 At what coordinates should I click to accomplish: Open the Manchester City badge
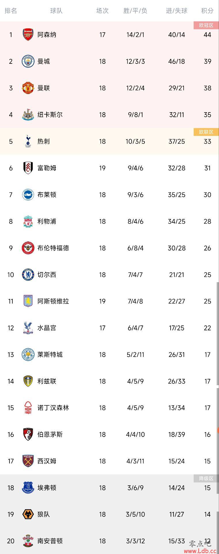click(x=28, y=61)
